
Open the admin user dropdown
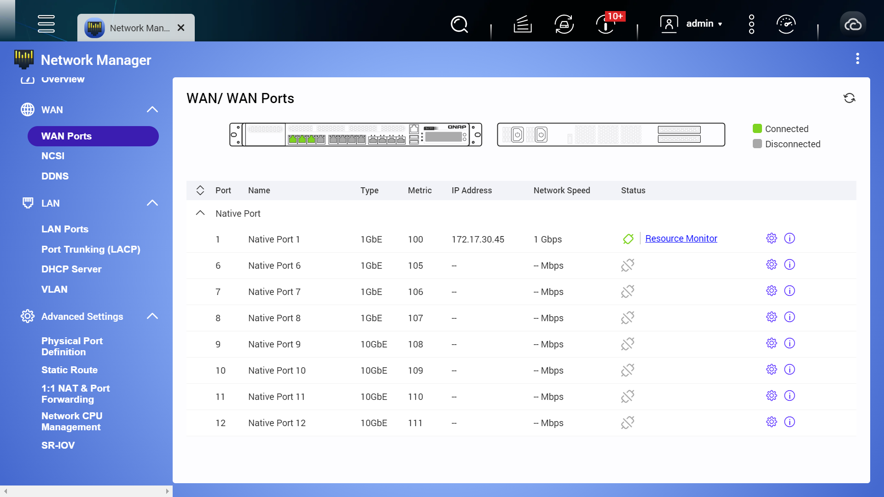click(704, 23)
